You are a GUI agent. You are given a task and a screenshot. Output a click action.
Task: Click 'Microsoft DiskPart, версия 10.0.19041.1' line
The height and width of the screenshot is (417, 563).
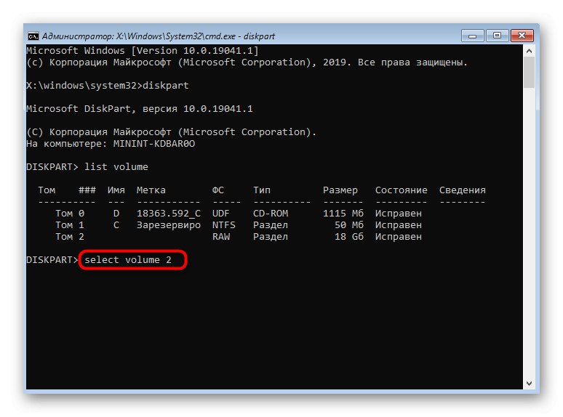[140, 109]
